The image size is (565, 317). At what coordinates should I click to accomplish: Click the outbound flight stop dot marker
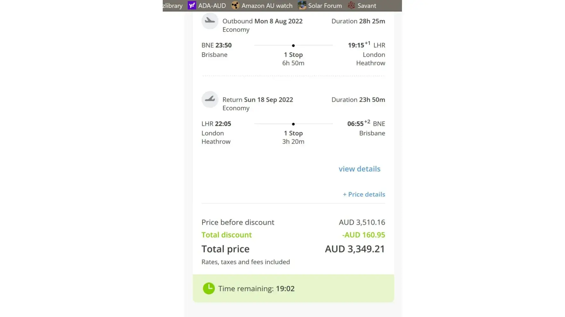[x=293, y=46]
